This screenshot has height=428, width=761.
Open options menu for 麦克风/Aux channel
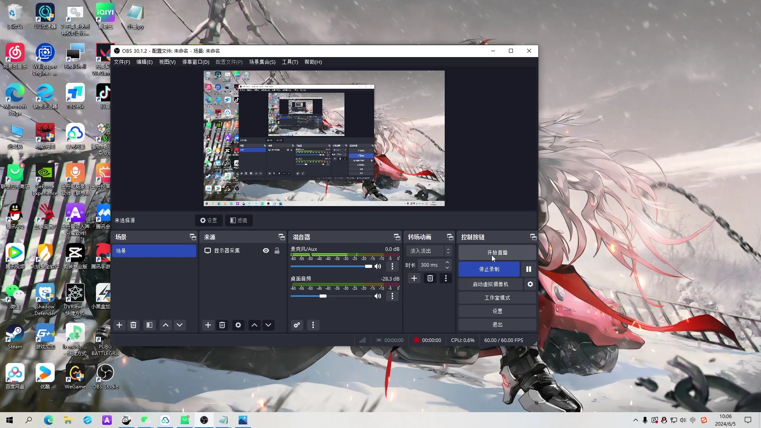click(x=392, y=266)
